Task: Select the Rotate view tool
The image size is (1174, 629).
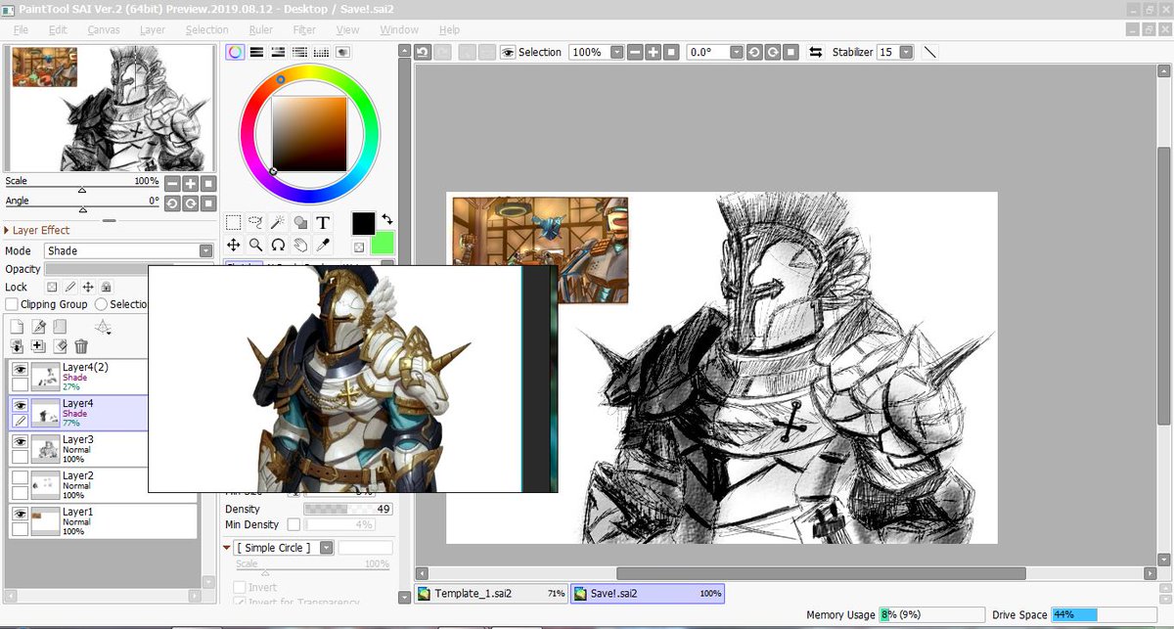Action: [x=279, y=245]
